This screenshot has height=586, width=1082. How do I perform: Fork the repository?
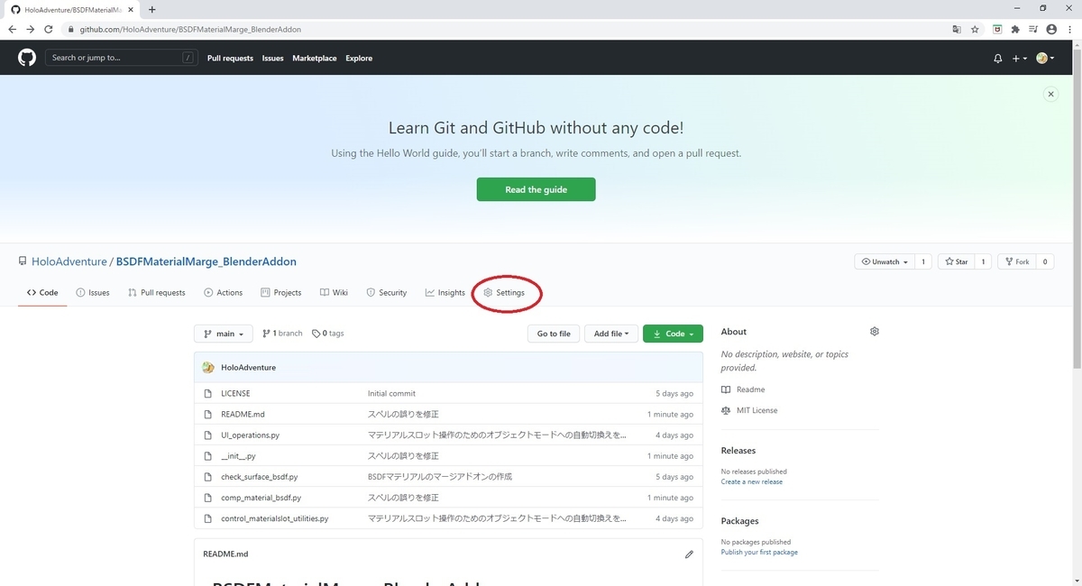1016,261
